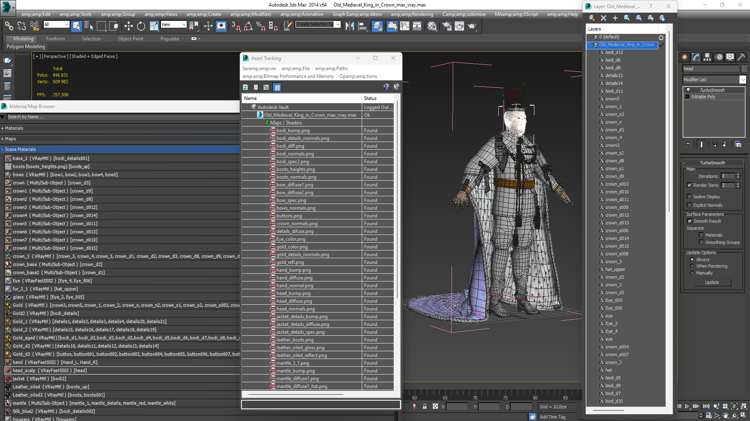The width and height of the screenshot is (750, 421).
Task: Check the Separate by Materials checkbox
Action: pyautogui.click(x=701, y=235)
